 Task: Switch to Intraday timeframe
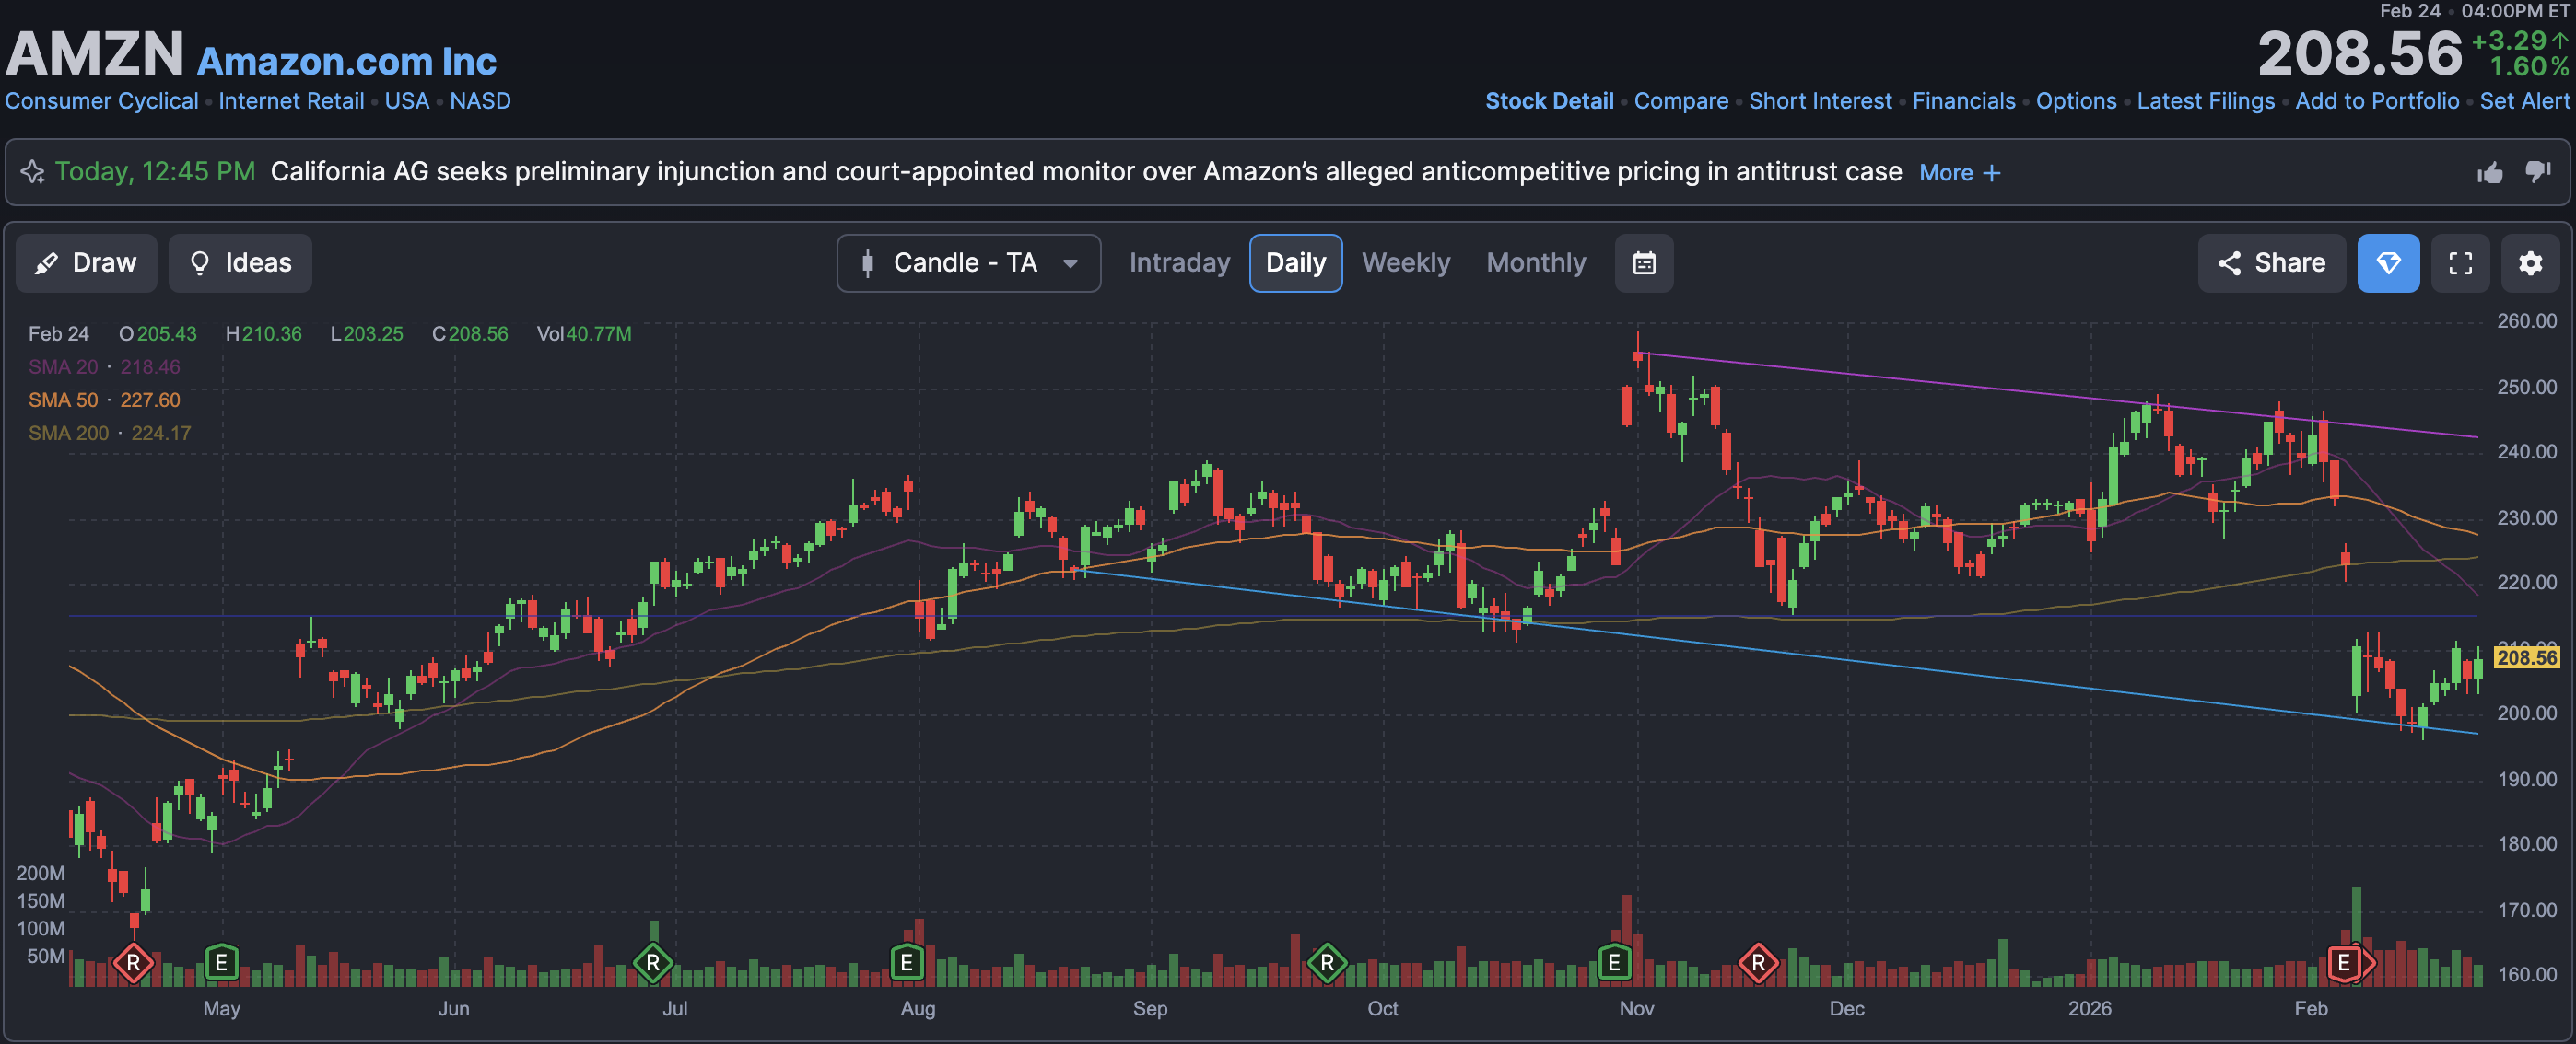click(x=1178, y=262)
